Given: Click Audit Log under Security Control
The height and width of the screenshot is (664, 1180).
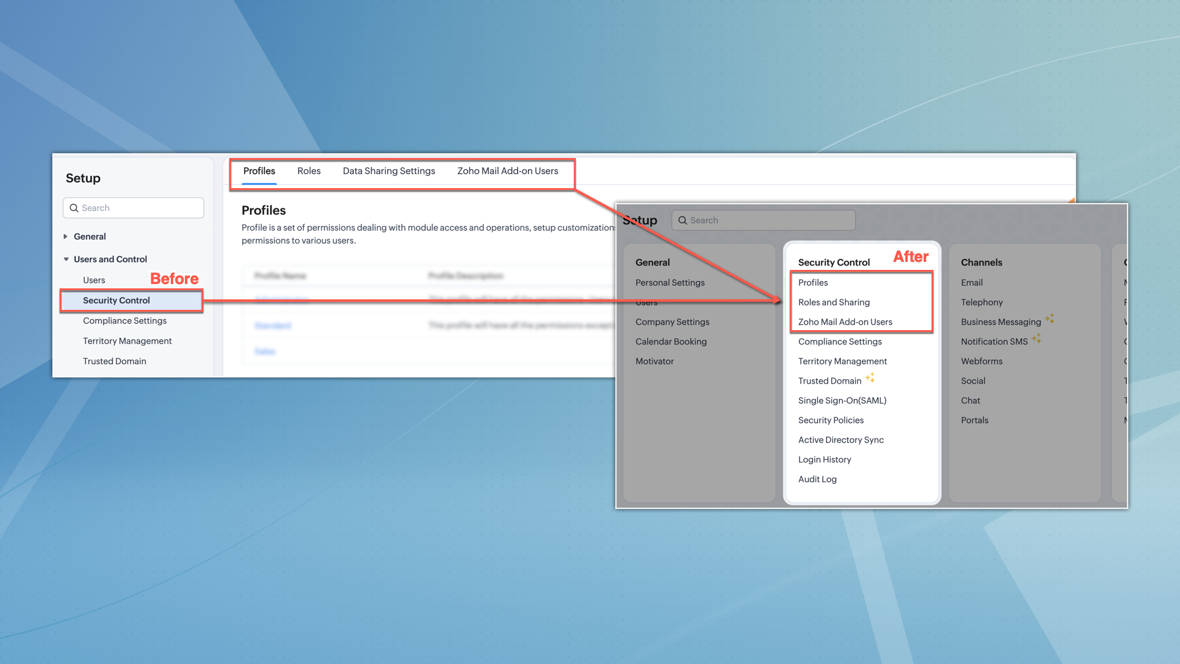Looking at the screenshot, I should 817,480.
